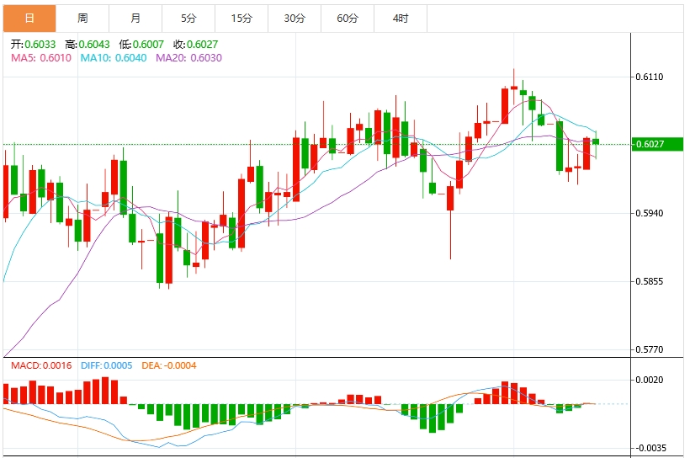Open the 15分 timeframe tab
The height and width of the screenshot is (458, 690).
[241, 19]
